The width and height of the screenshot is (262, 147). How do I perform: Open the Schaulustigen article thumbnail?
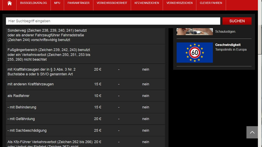pyautogui.click(x=195, y=31)
